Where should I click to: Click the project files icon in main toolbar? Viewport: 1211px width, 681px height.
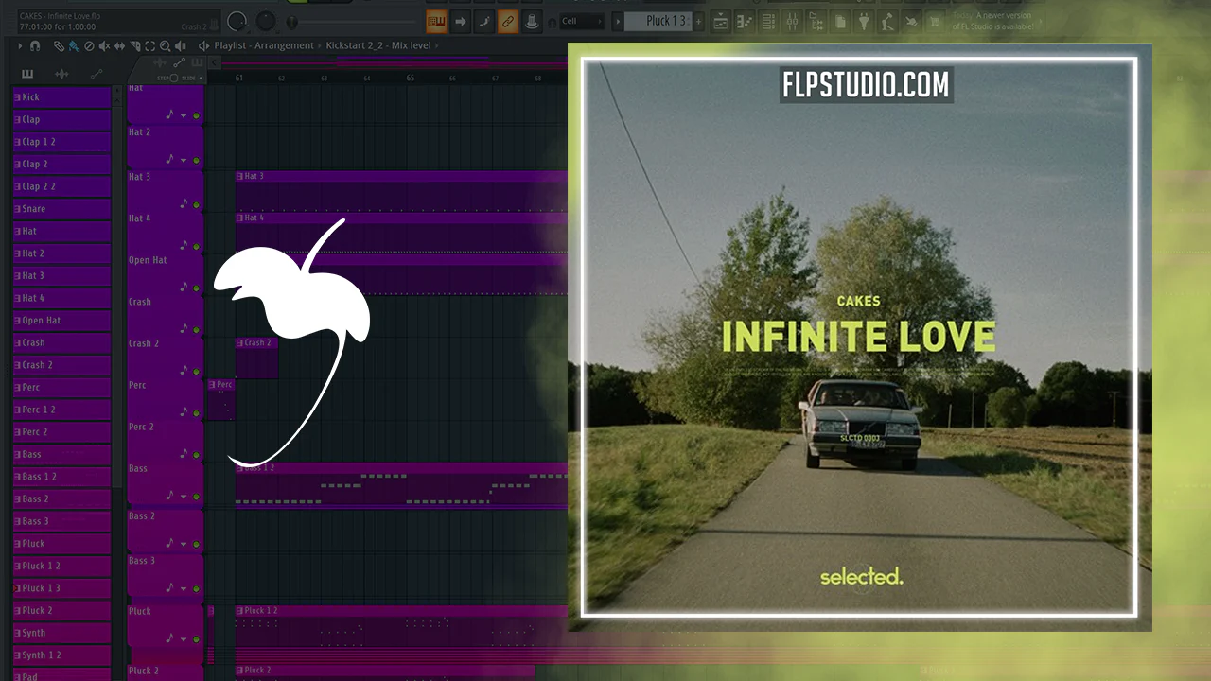[x=840, y=21]
